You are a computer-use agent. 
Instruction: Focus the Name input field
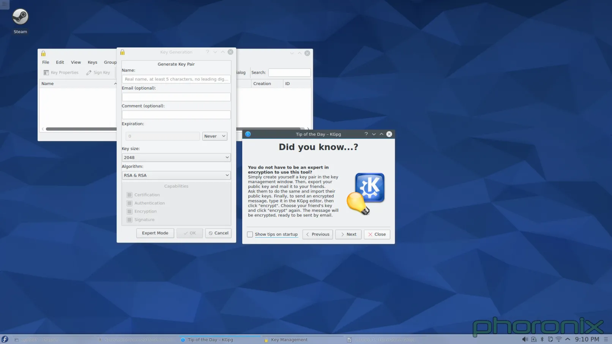pos(176,79)
